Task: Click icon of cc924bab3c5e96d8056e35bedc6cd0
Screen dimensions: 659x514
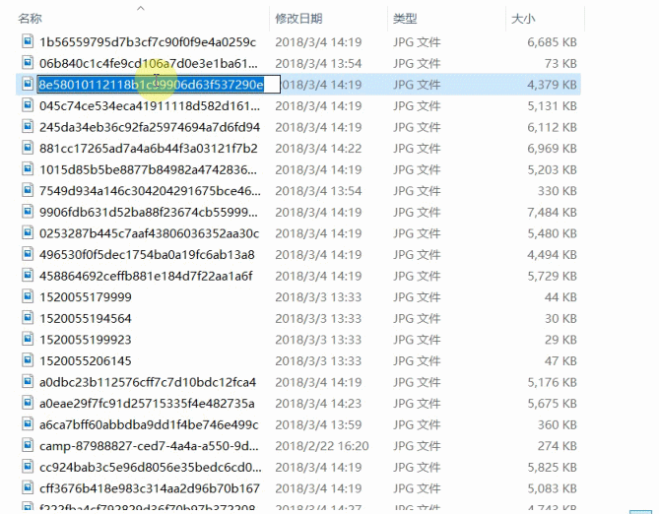Action: tap(28, 467)
